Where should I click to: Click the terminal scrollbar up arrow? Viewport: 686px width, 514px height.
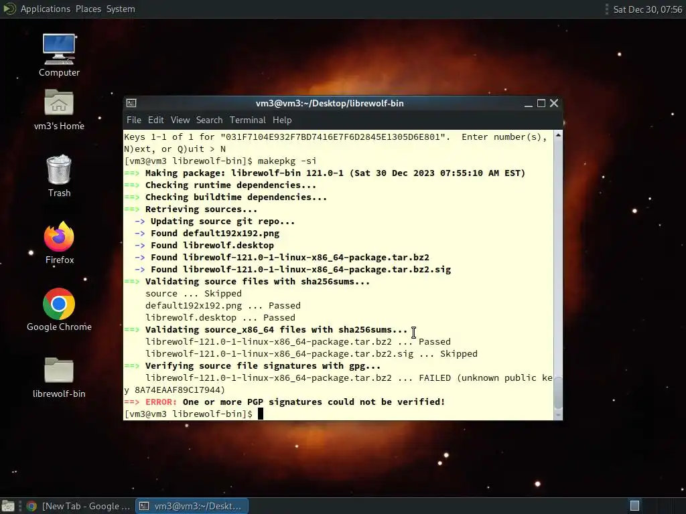pyautogui.click(x=558, y=135)
